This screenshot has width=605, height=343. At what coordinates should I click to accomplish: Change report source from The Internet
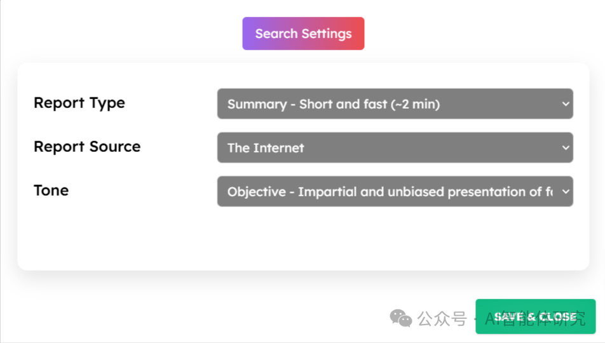click(x=395, y=147)
